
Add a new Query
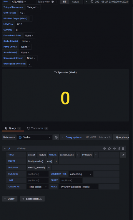tap(10, 199)
